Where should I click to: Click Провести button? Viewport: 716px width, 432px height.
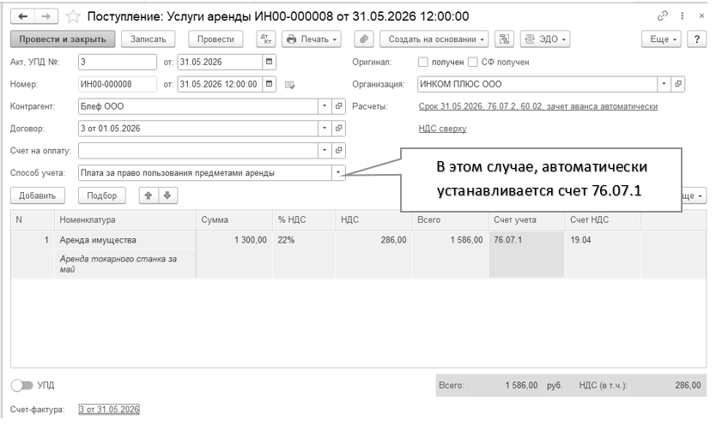(215, 39)
